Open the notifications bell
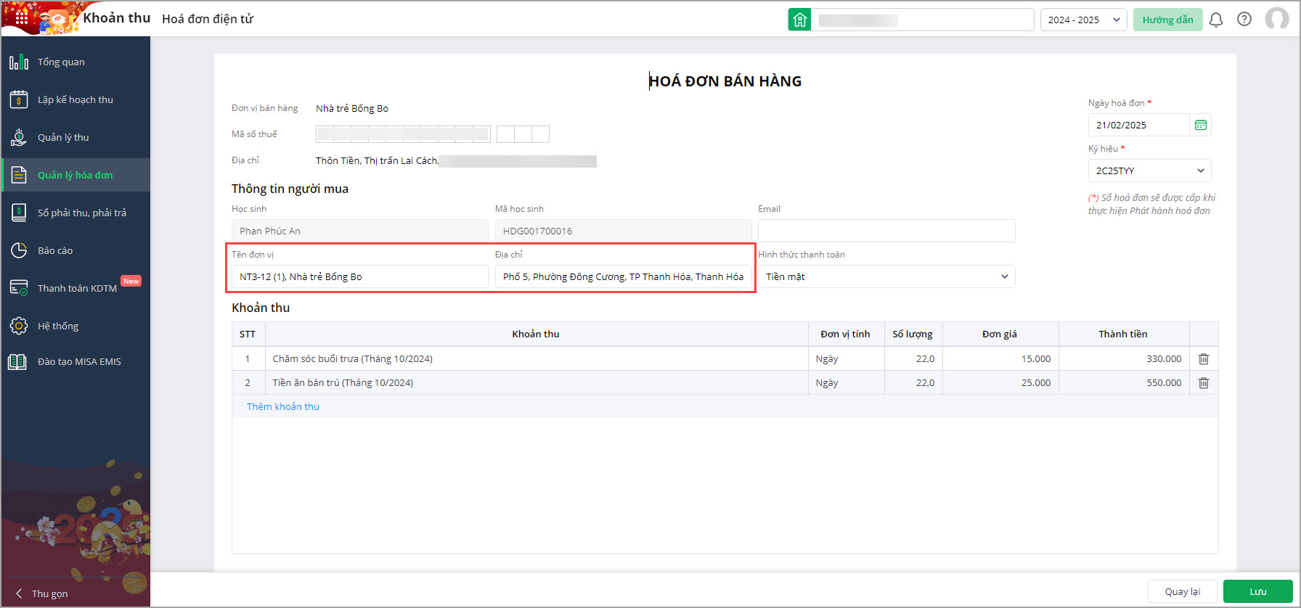The image size is (1301, 608). [1216, 20]
